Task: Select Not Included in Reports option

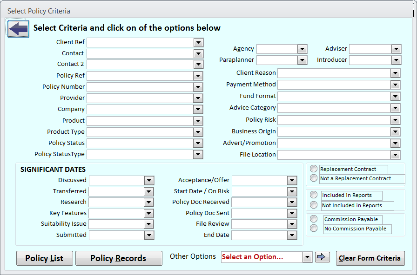Action: (314, 205)
